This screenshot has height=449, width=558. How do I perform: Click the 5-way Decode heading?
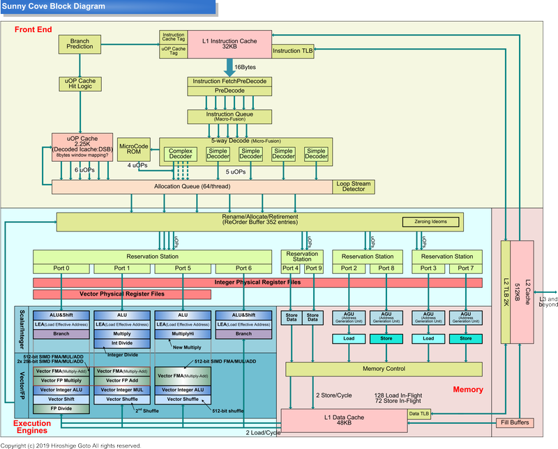point(246,141)
